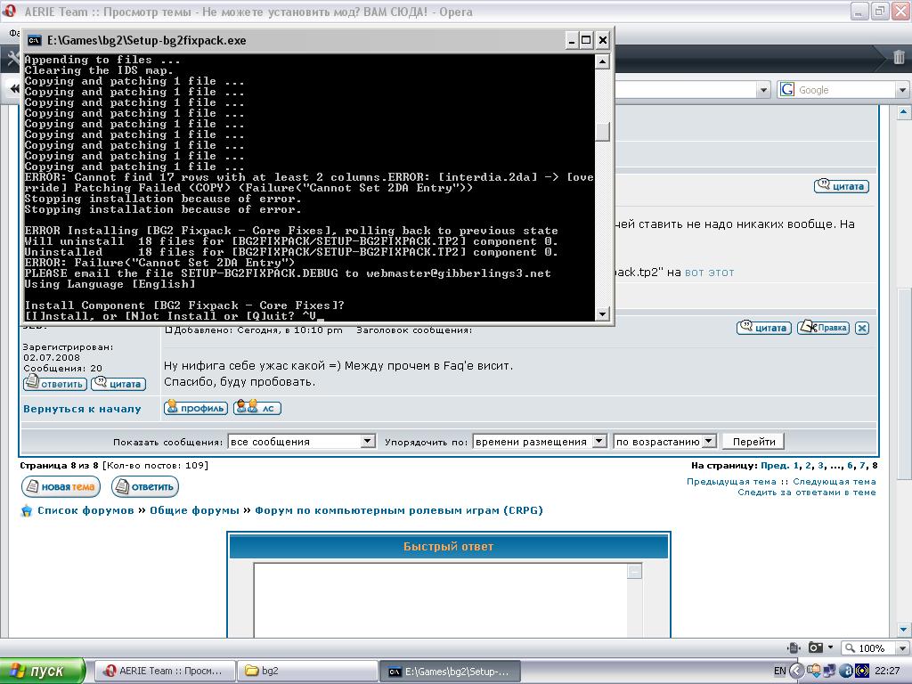The image size is (912, 684).
Task: Click the Opera camera icon in status bar
Action: pyautogui.click(x=815, y=648)
